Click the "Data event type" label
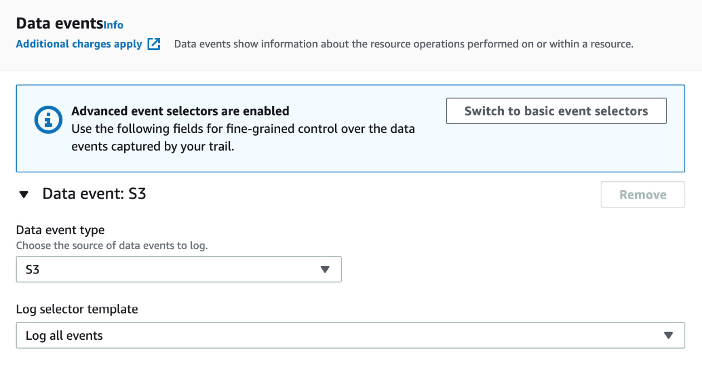The image size is (702, 367). coord(61,230)
